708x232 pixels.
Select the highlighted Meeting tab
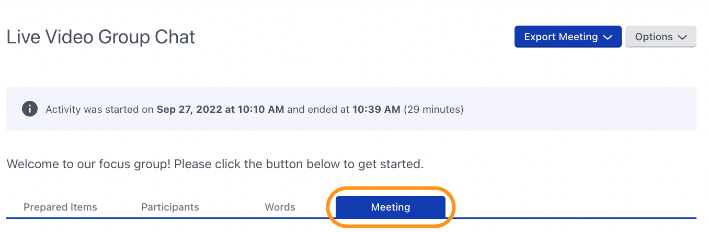(391, 207)
